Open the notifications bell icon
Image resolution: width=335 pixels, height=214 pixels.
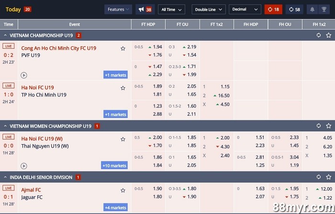312,10
